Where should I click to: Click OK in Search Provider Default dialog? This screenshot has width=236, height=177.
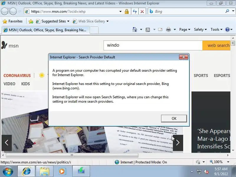(174, 119)
